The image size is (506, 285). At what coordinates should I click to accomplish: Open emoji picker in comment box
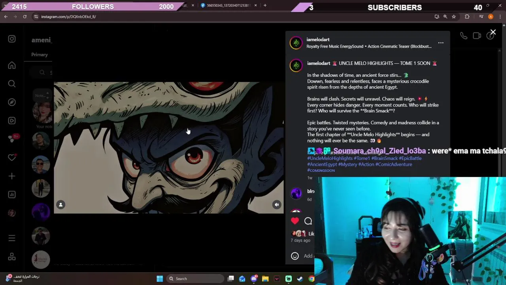click(295, 256)
